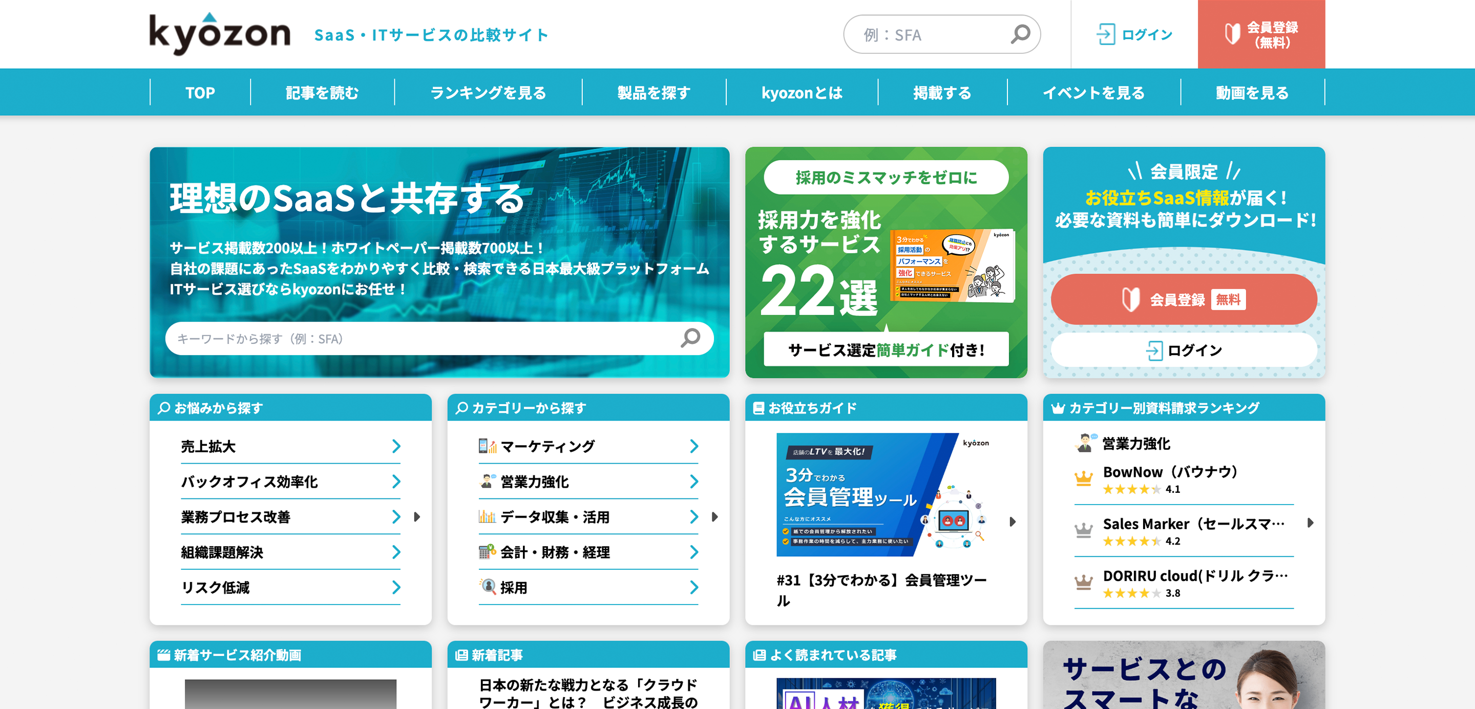Go to kyozonとは menu item
Screen dimensions: 1475x709
pos(802,92)
